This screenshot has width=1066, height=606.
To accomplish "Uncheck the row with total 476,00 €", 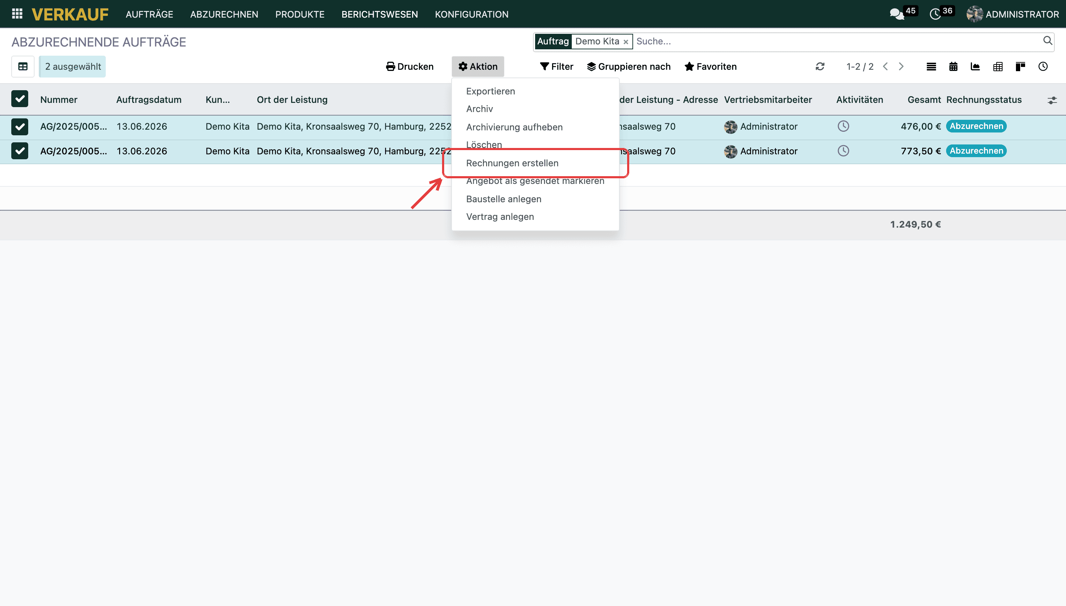I will pos(20,126).
